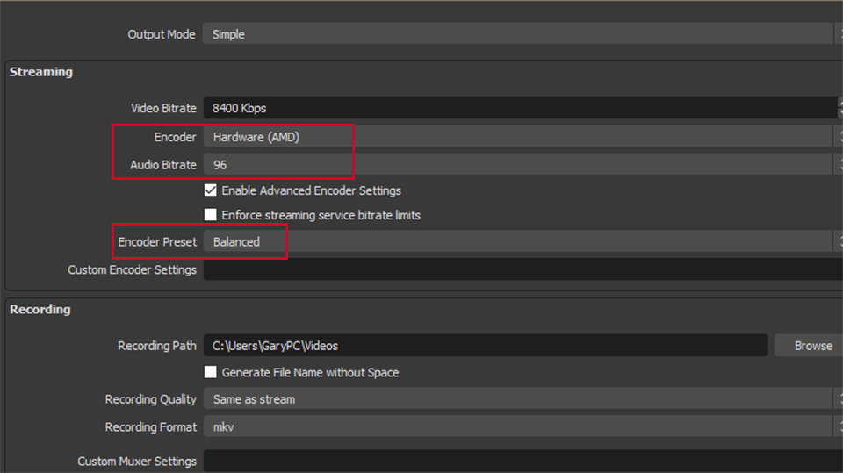Click the Recording Quality label
This screenshot has width=843, height=473.
coord(150,399)
